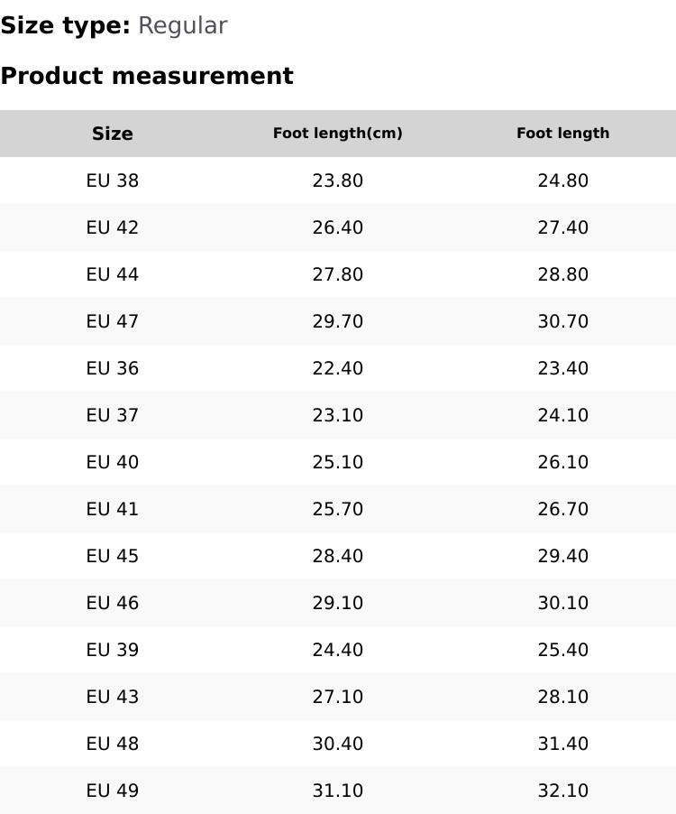The width and height of the screenshot is (676, 814).
Task: Click the 25.40 foot length value
Action: click(563, 650)
